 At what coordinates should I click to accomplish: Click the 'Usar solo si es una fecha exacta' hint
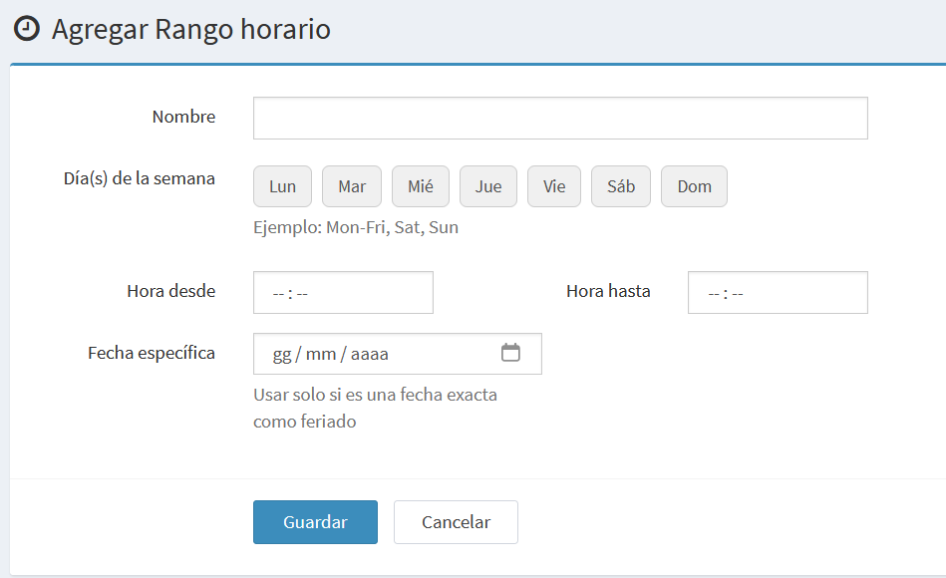pos(375,395)
